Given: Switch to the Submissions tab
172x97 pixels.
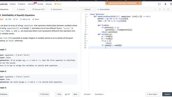Looking at the screenshot, I should pos(56,9).
